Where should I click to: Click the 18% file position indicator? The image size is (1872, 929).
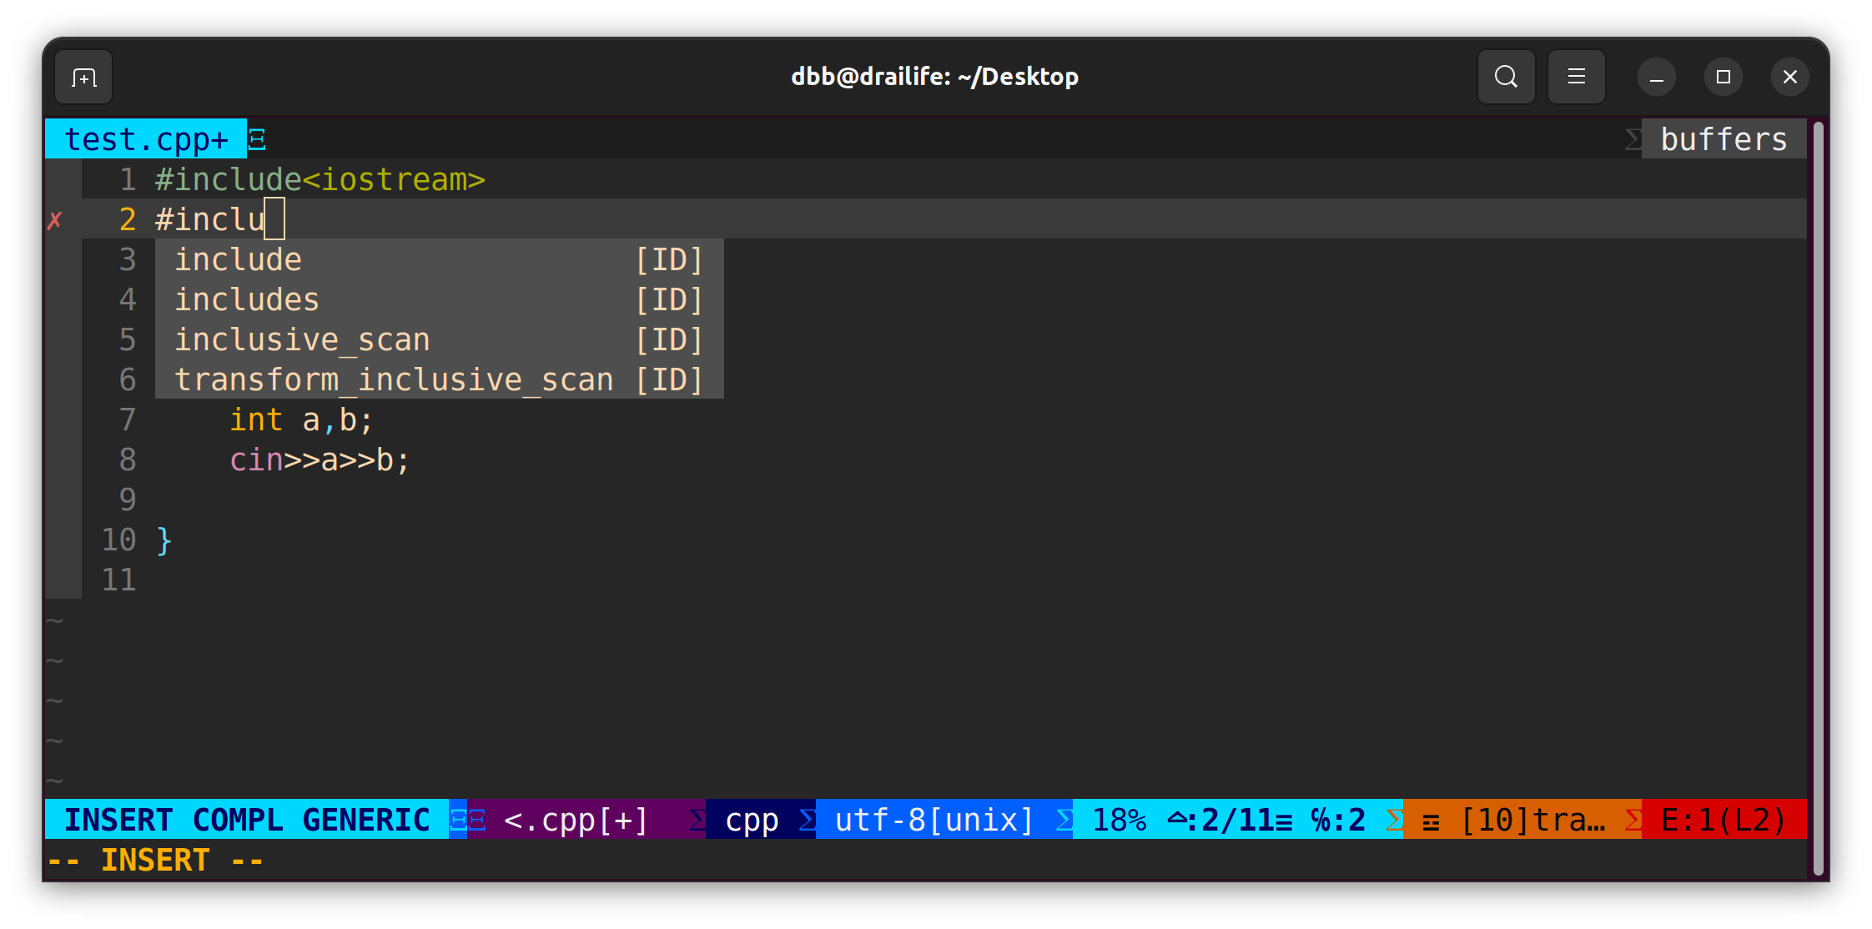(x=1119, y=820)
